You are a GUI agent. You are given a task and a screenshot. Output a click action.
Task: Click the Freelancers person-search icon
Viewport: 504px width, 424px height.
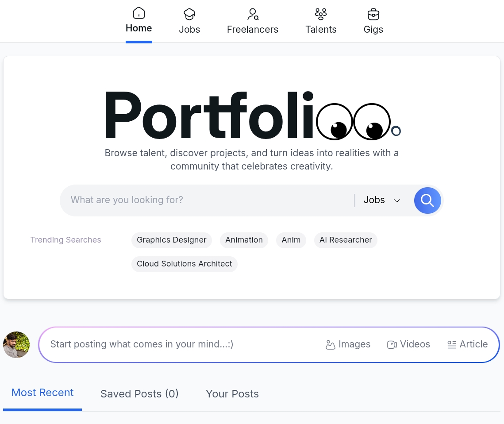pos(253,14)
